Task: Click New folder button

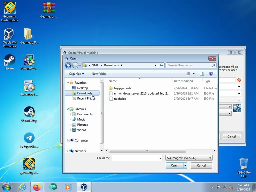Action: (99, 74)
